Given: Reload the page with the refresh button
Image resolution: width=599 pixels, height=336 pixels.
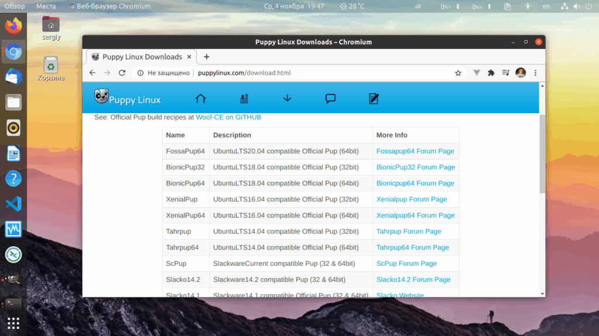Looking at the screenshot, I should [122, 73].
